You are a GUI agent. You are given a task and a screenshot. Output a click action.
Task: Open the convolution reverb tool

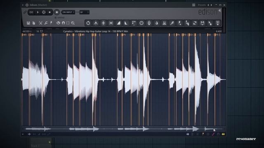(149, 23)
